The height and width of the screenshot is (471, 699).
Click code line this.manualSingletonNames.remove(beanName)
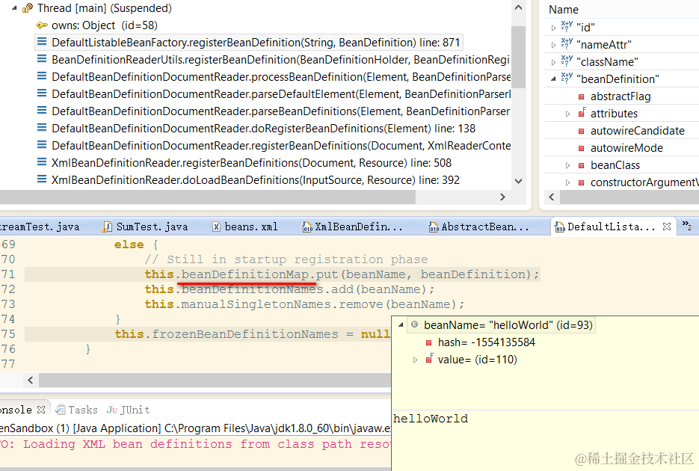304,304
